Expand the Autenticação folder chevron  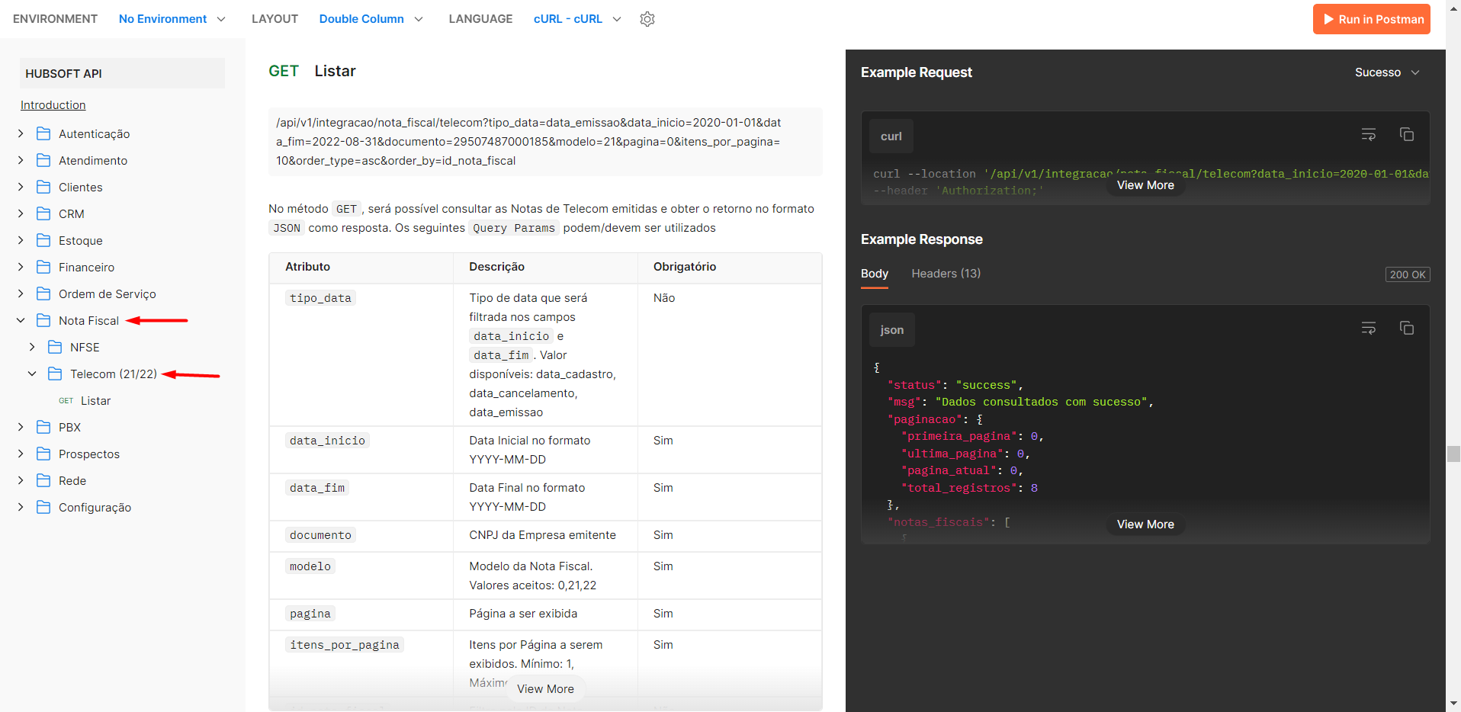click(21, 133)
